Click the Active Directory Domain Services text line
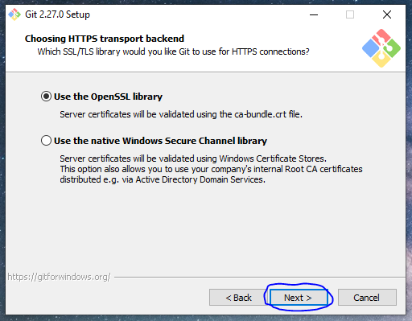This screenshot has width=412, height=321. [x=163, y=179]
